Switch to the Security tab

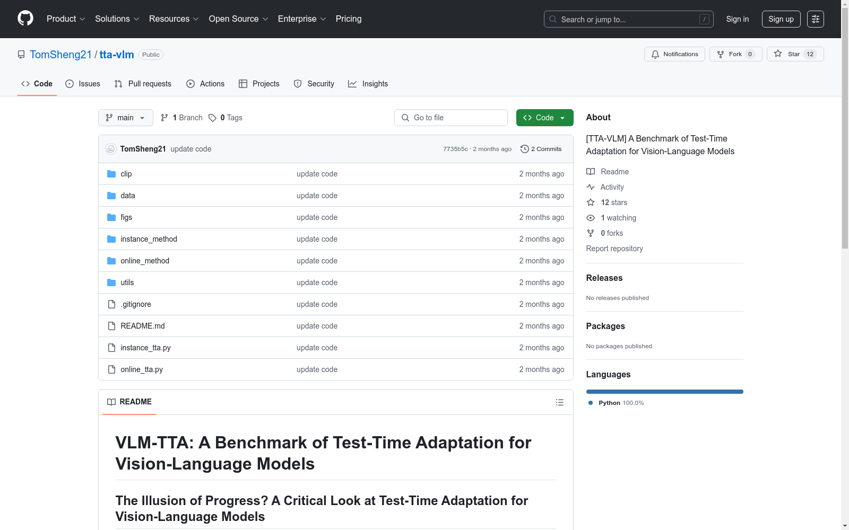click(x=314, y=84)
